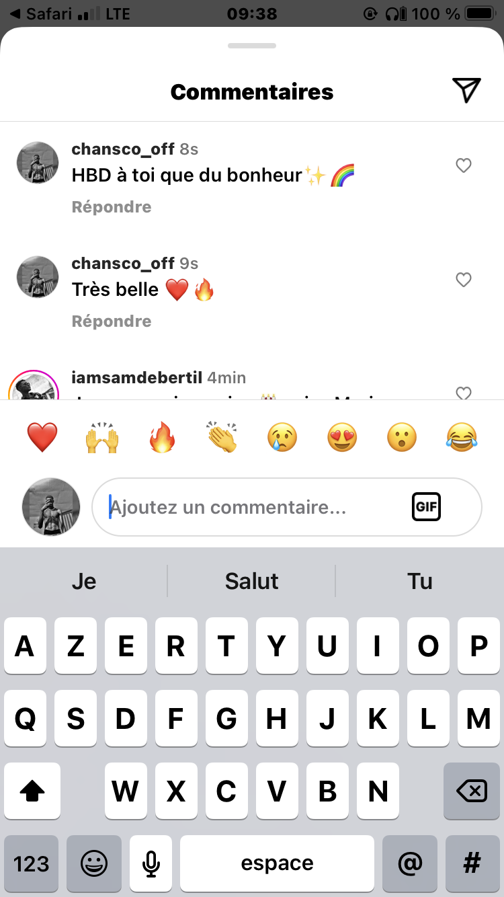The width and height of the screenshot is (504, 897).
Task: Open the emoji keyboard with smiley key
Action: [x=94, y=864]
